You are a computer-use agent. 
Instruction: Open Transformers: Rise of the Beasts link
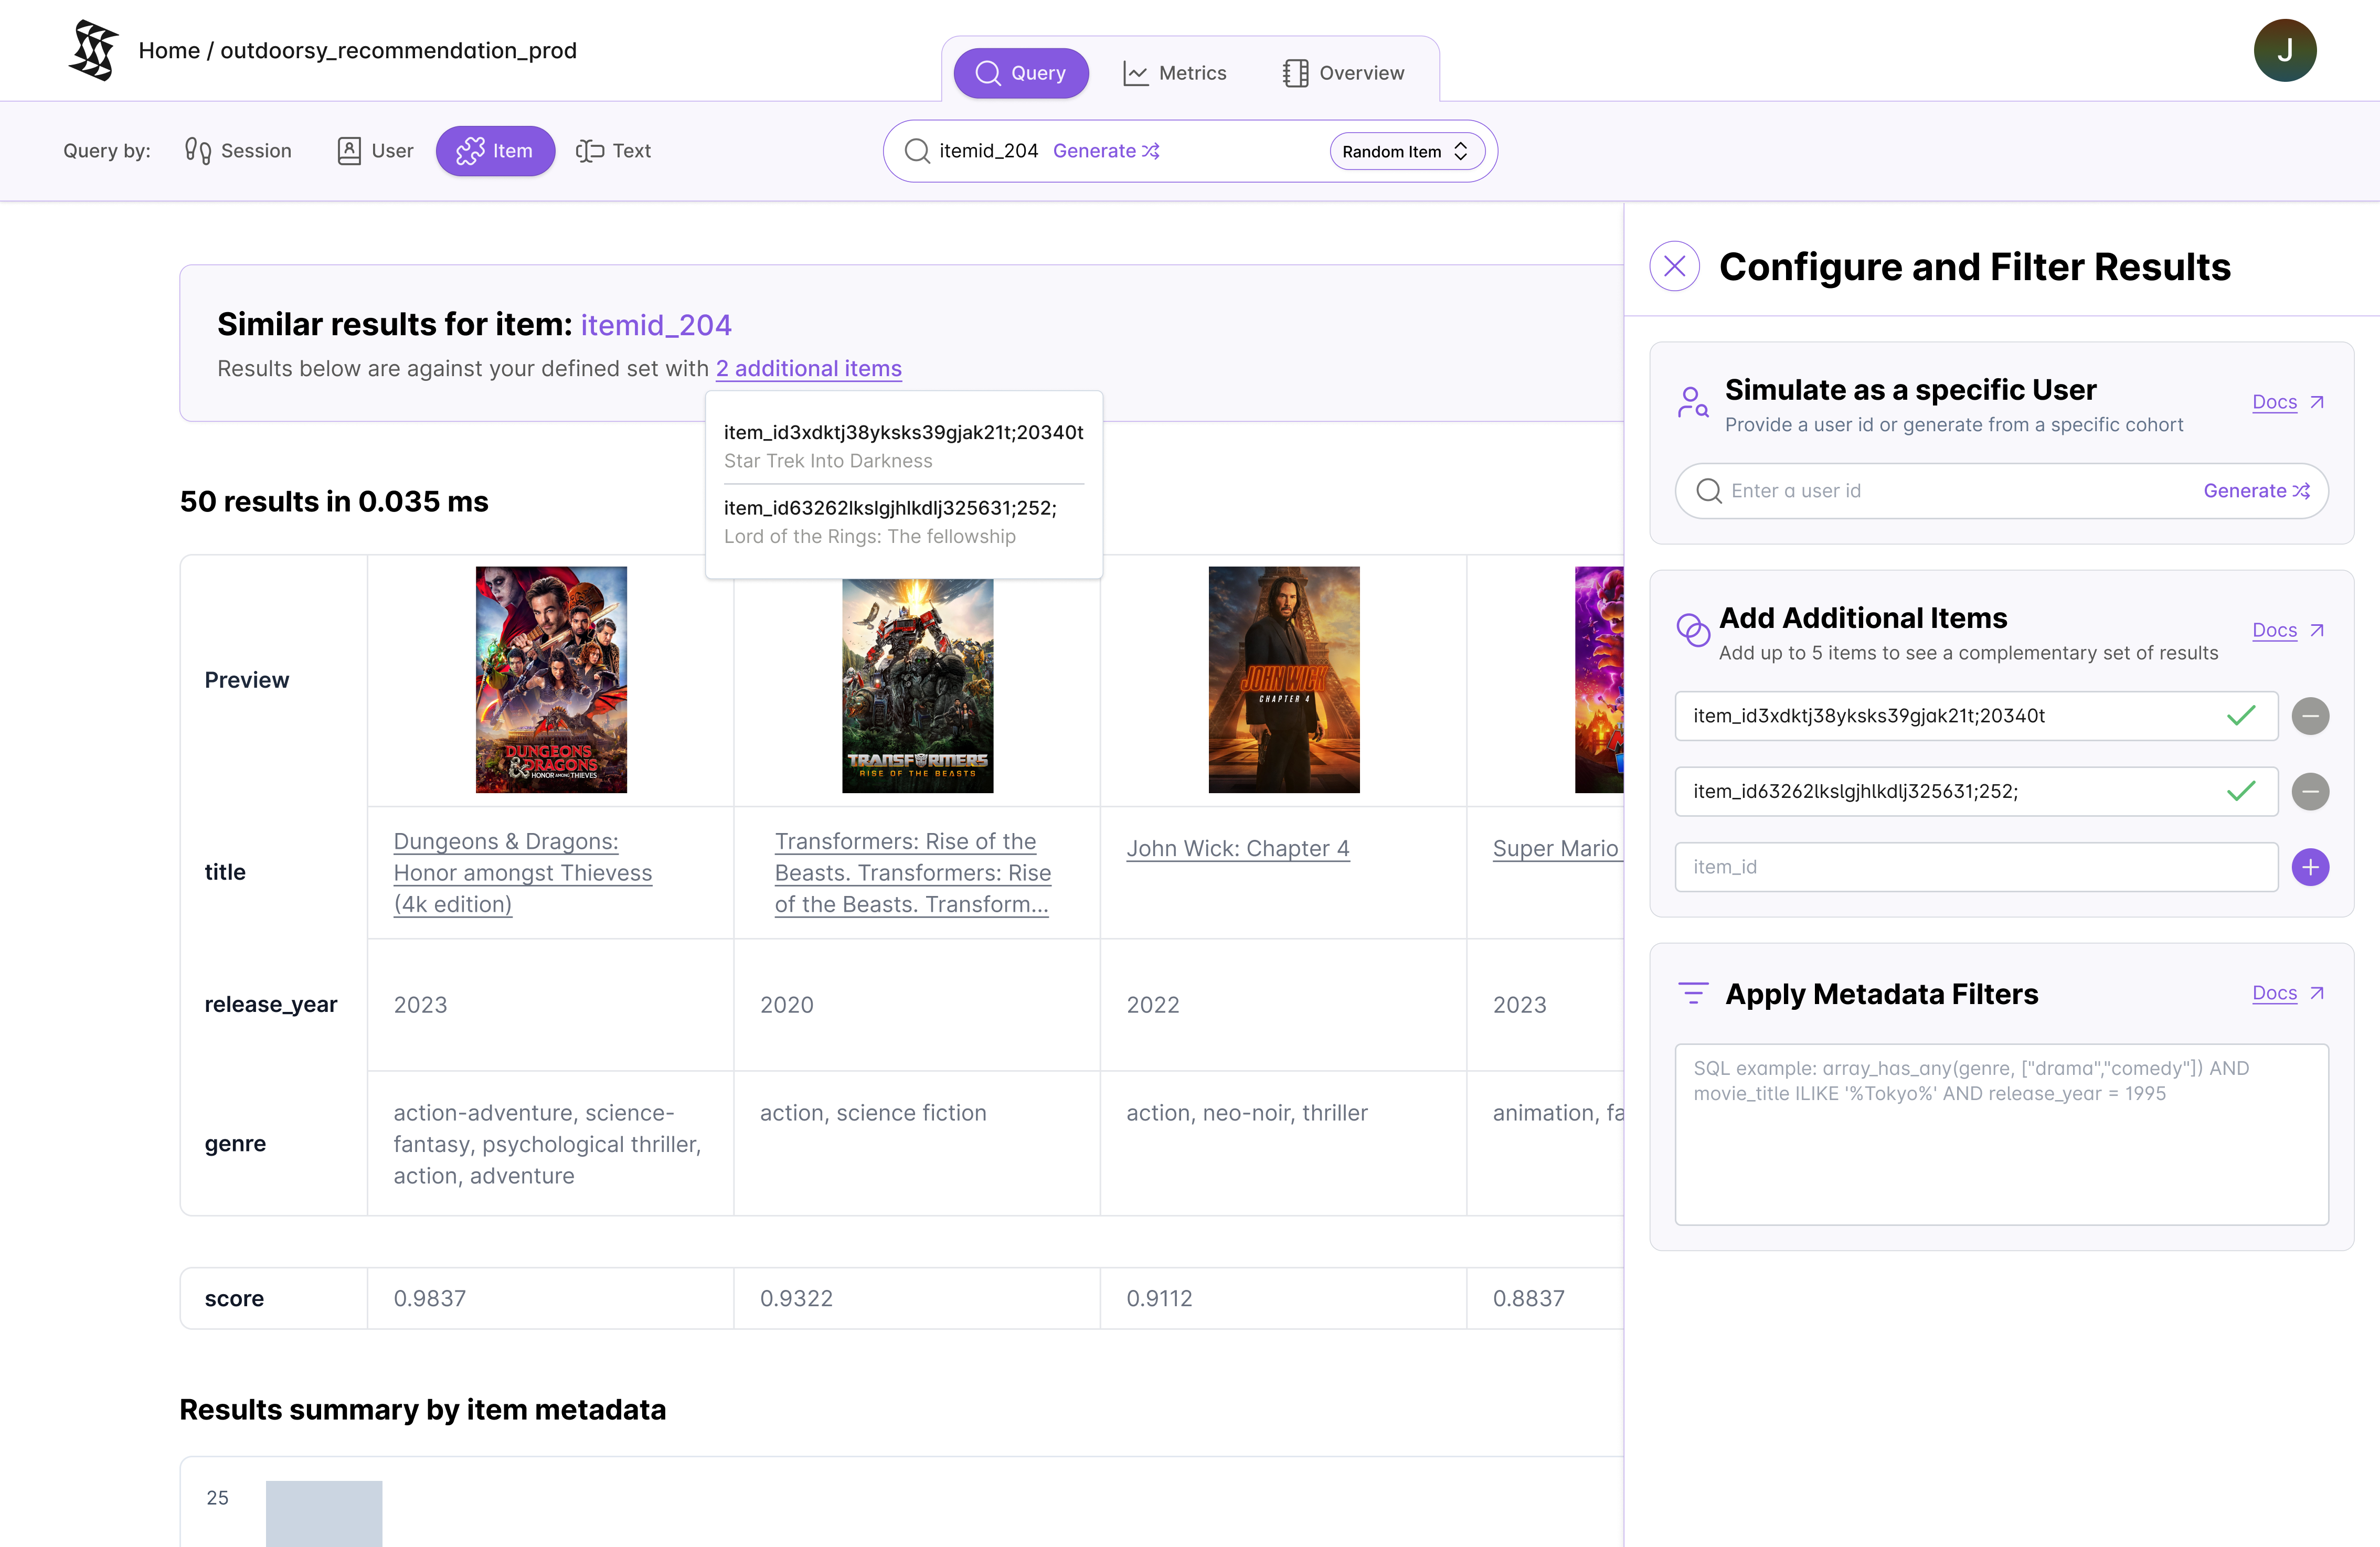(912, 872)
